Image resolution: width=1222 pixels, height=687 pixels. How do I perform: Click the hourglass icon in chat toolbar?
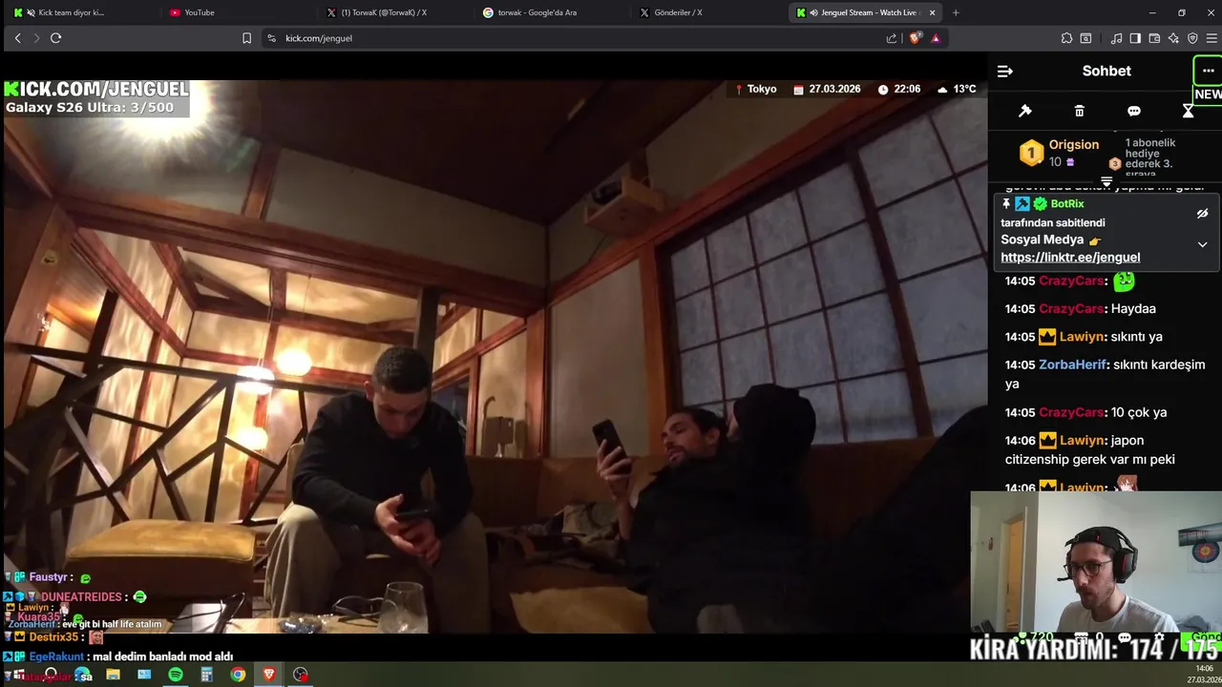pos(1188,111)
